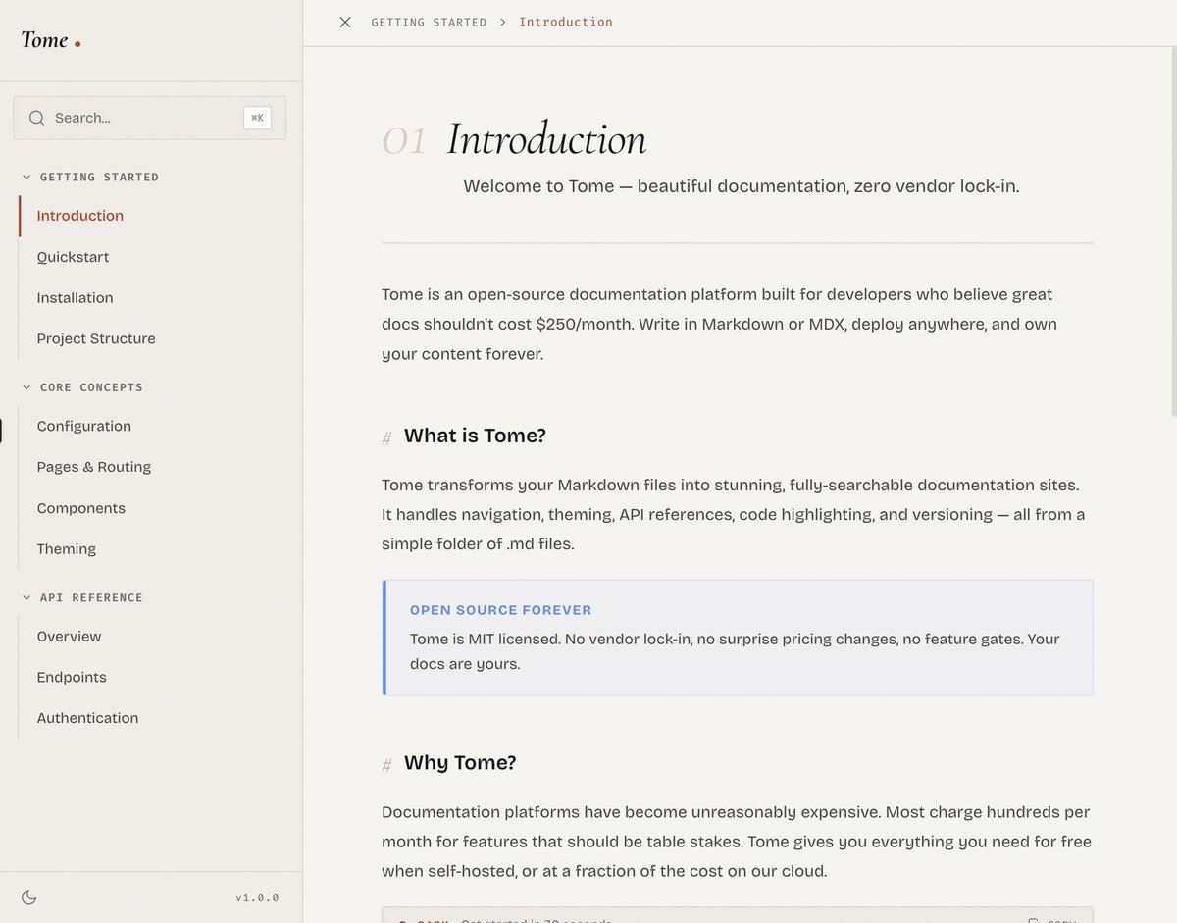Open the API Overview page
The height and width of the screenshot is (923, 1177).
click(69, 637)
